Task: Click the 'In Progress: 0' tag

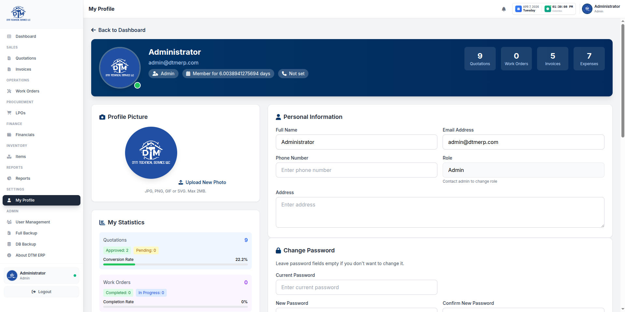Action: tap(151, 293)
